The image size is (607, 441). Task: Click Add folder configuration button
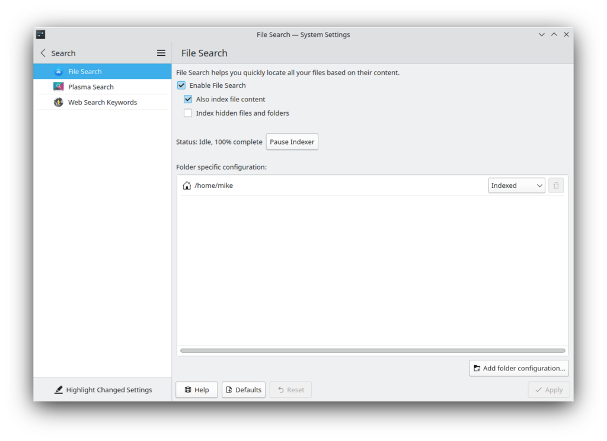pyautogui.click(x=519, y=368)
